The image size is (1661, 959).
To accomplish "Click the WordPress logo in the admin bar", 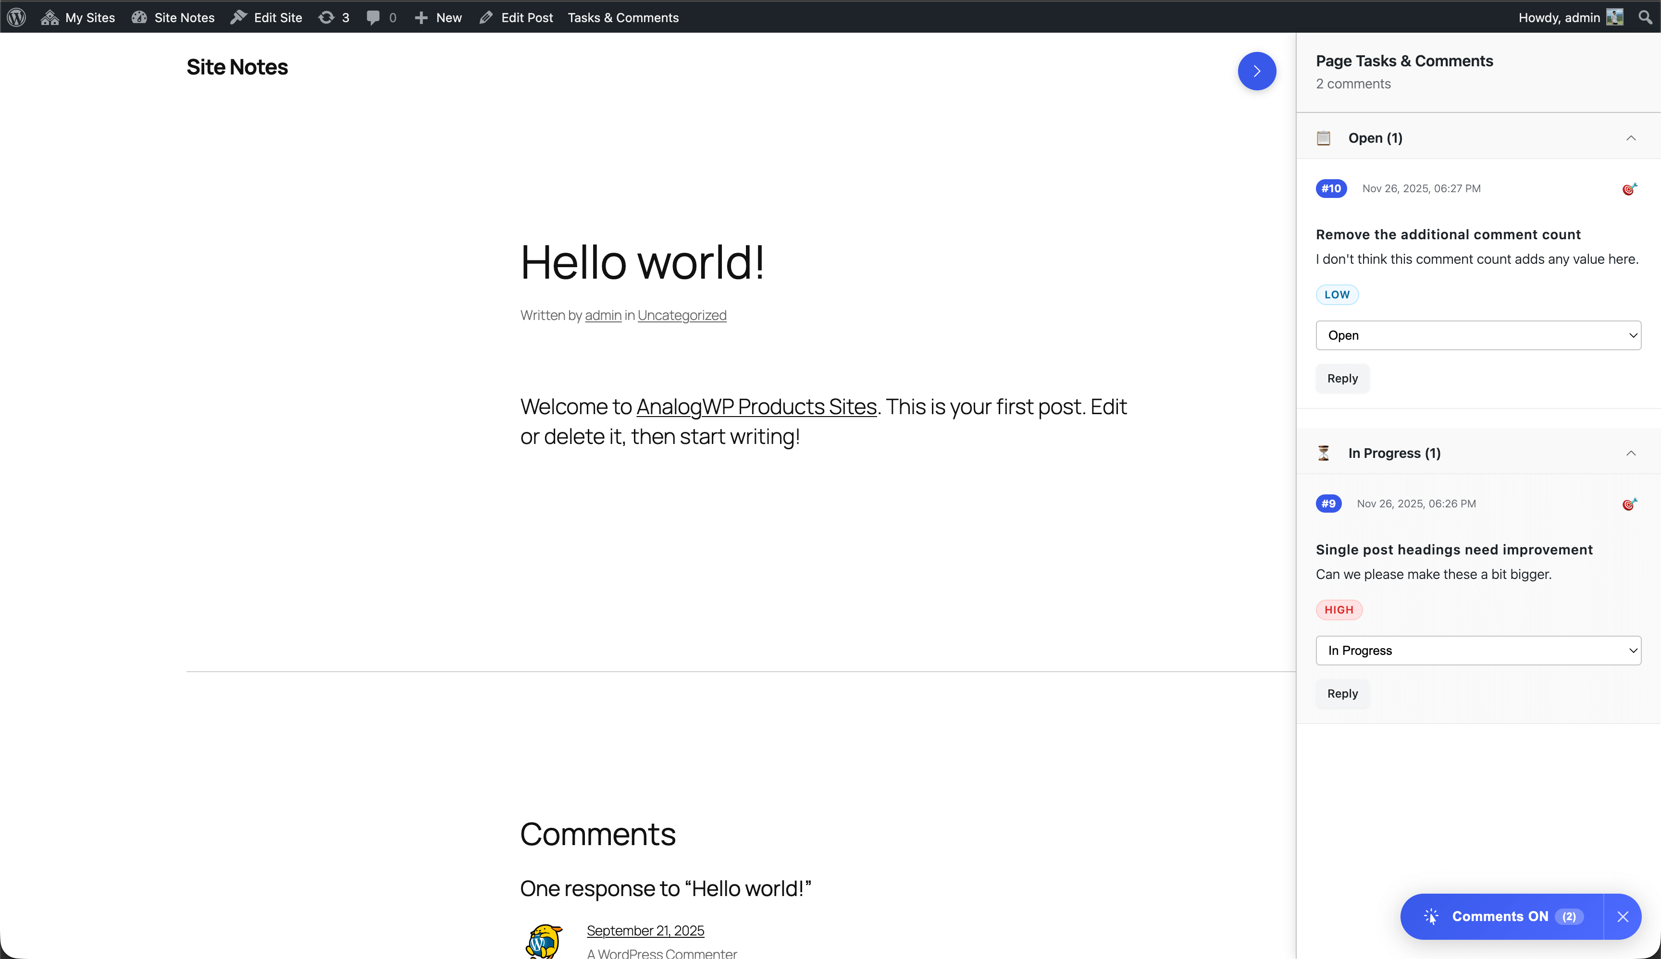I will pyautogui.click(x=16, y=17).
